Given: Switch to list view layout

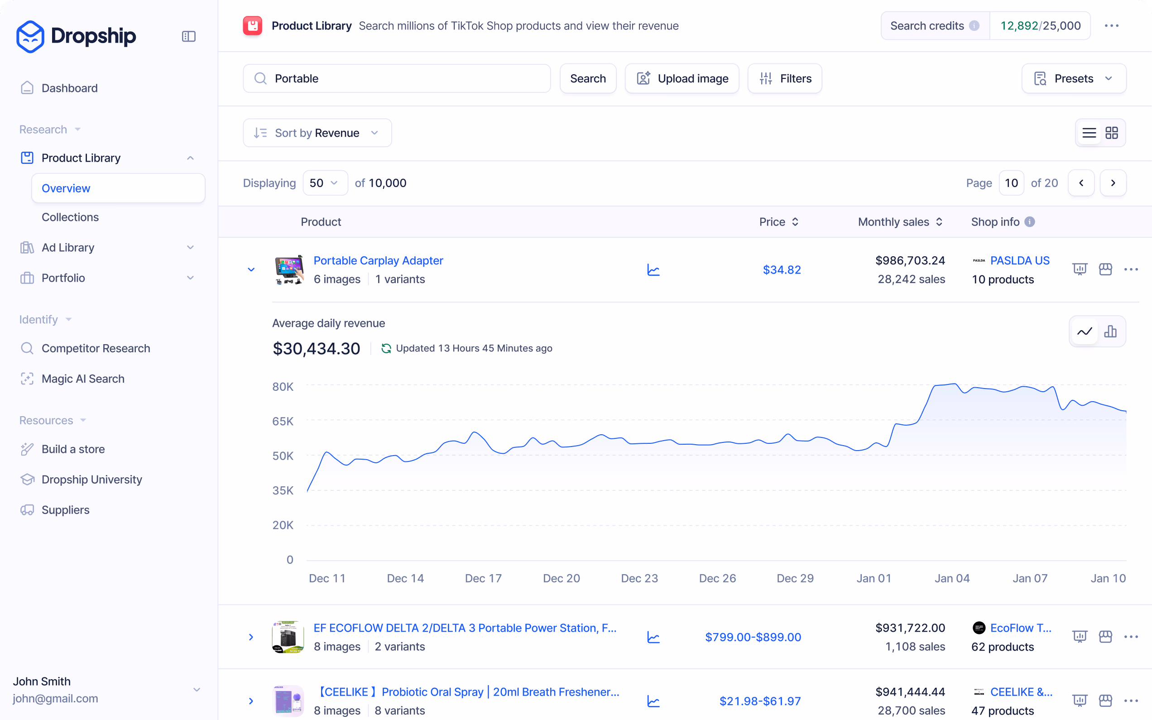Looking at the screenshot, I should [1089, 133].
